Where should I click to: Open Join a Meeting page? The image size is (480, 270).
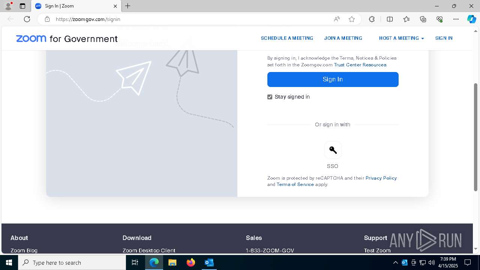click(343, 38)
